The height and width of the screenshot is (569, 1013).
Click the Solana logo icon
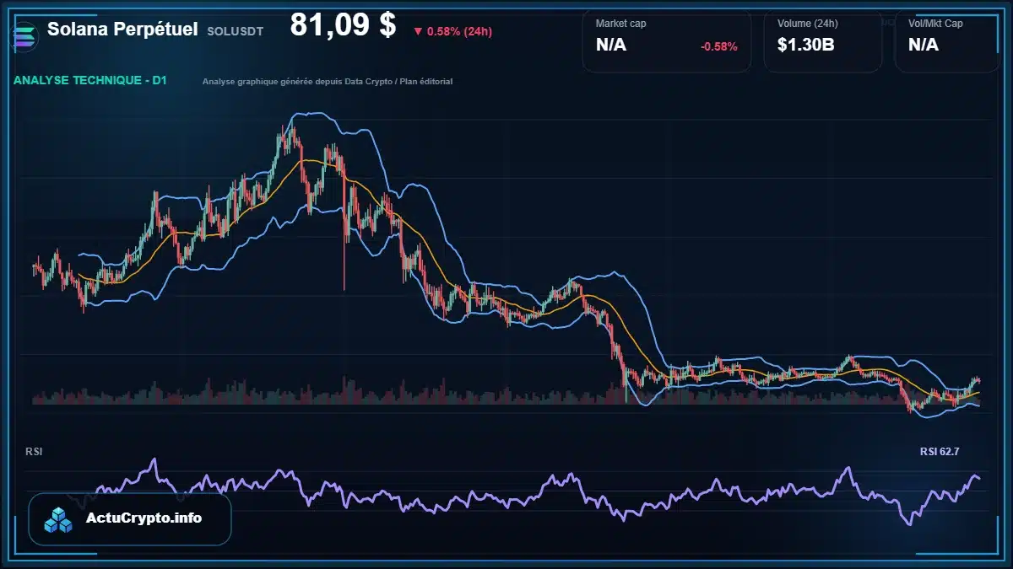point(25,35)
